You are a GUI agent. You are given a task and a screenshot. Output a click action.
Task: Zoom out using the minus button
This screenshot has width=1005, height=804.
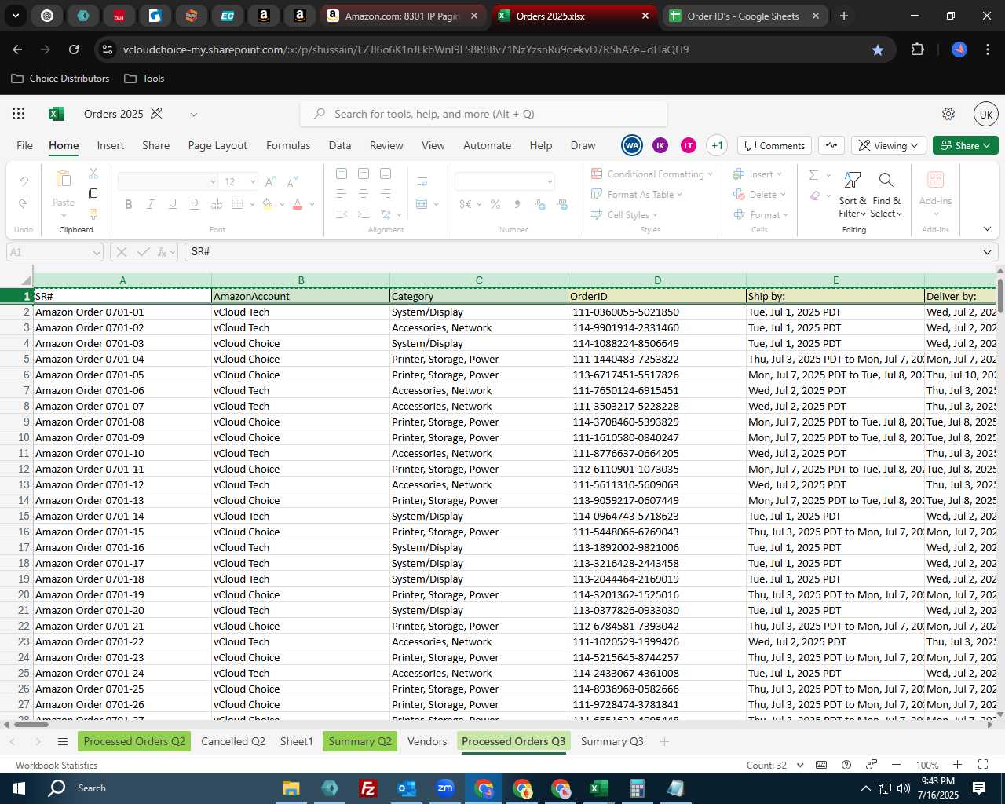[x=897, y=765]
